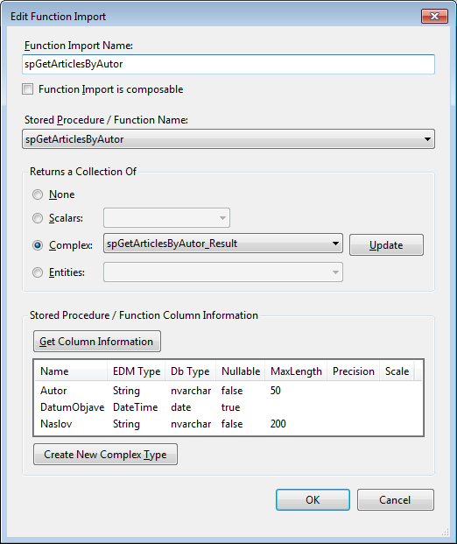This screenshot has width=457, height=544.
Task: Click Create New Complex Type button
Action: coord(105,454)
